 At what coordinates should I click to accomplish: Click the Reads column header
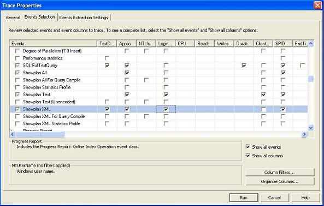pos(205,44)
